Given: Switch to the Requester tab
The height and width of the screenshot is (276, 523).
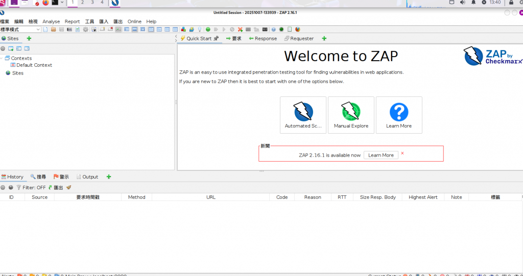Looking at the screenshot, I should point(299,38).
